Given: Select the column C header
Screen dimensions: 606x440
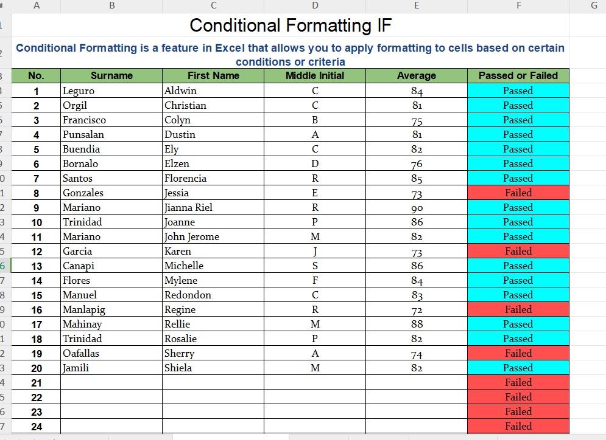Looking at the screenshot, I should point(213,5).
